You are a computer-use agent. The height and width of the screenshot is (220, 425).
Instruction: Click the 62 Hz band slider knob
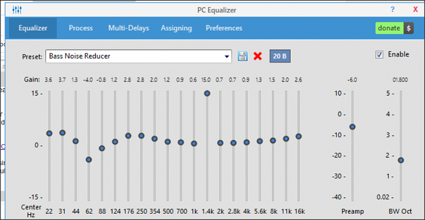point(88,159)
